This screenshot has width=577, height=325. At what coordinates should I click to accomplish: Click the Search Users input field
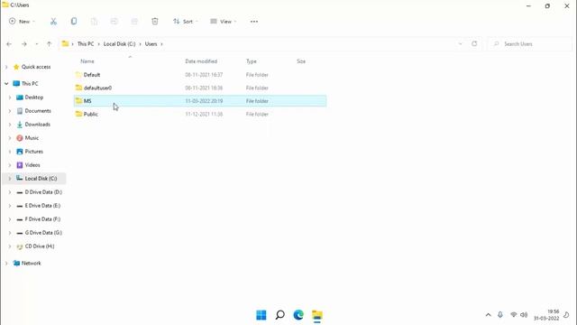click(529, 44)
